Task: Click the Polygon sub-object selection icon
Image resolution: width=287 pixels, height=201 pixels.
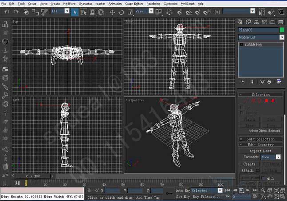Action: [x=267, y=101]
